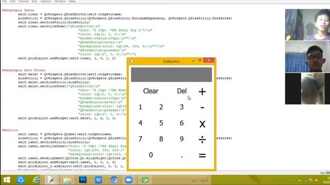
Task: Click the minus operator in Kalkulator
Action: (x=202, y=107)
